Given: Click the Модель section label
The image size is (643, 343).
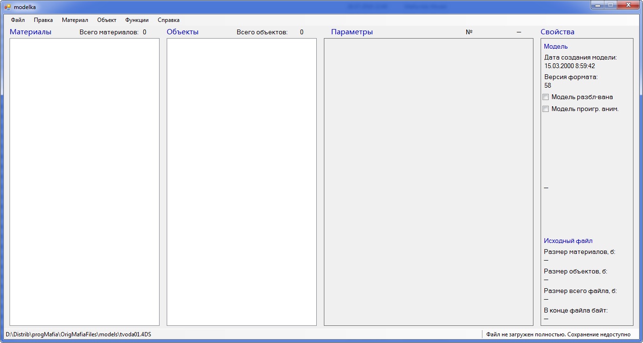Looking at the screenshot, I should tap(556, 47).
